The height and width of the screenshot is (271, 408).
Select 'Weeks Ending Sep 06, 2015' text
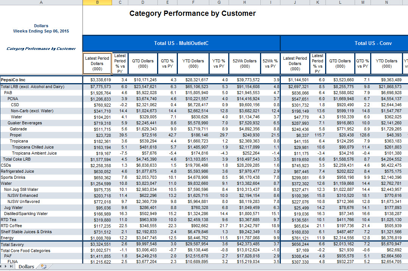[41, 31]
